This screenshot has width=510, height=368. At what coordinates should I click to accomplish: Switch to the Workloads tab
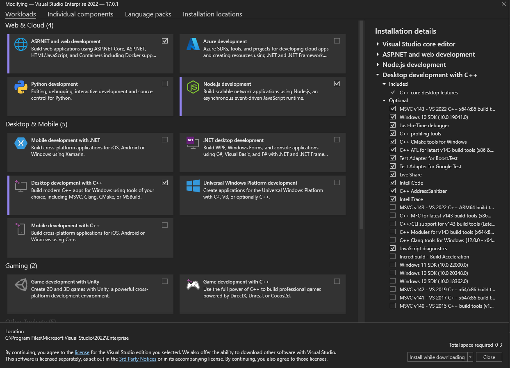[20, 14]
